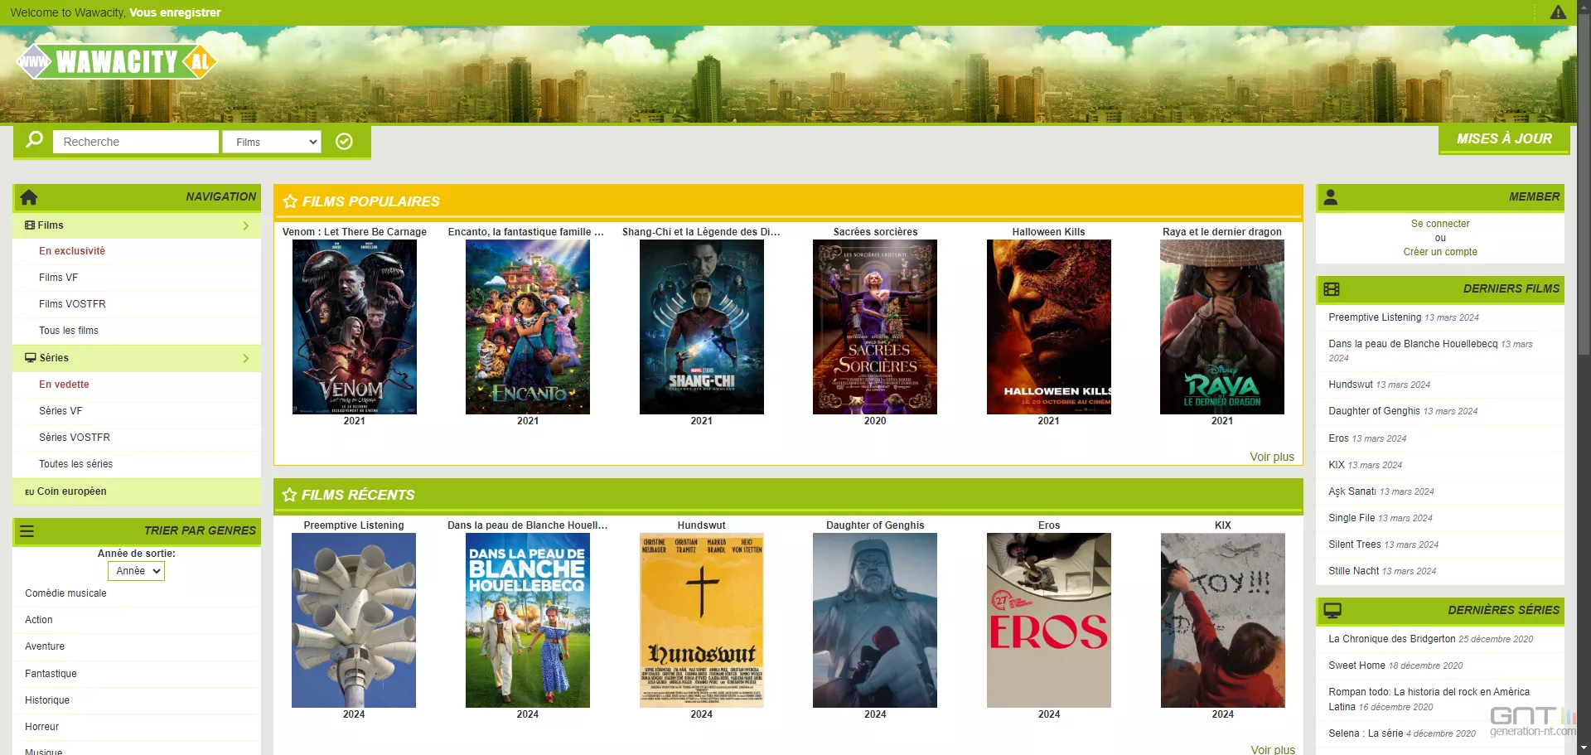1591x755 pixels.
Task: Select Action genre
Action: [39, 620]
